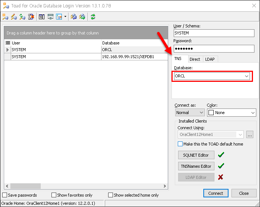The height and width of the screenshot is (207, 260).
Task: Click the delete connections red X icon
Action: pyautogui.click(x=31, y=17)
